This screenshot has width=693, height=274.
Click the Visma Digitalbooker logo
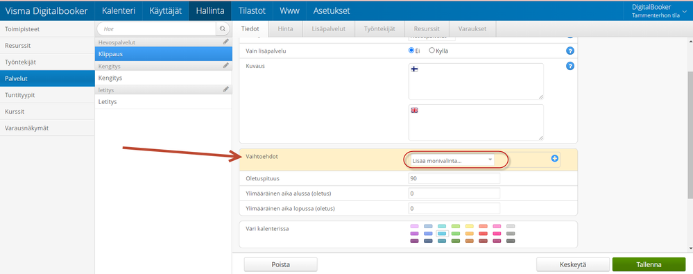pos(46,10)
